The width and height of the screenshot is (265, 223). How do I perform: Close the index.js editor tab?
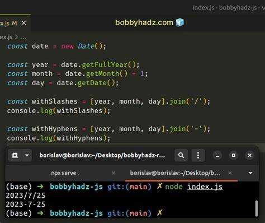coord(23,23)
